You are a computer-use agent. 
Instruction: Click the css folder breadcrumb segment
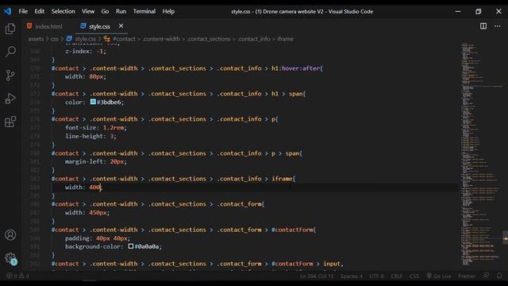click(x=55, y=39)
